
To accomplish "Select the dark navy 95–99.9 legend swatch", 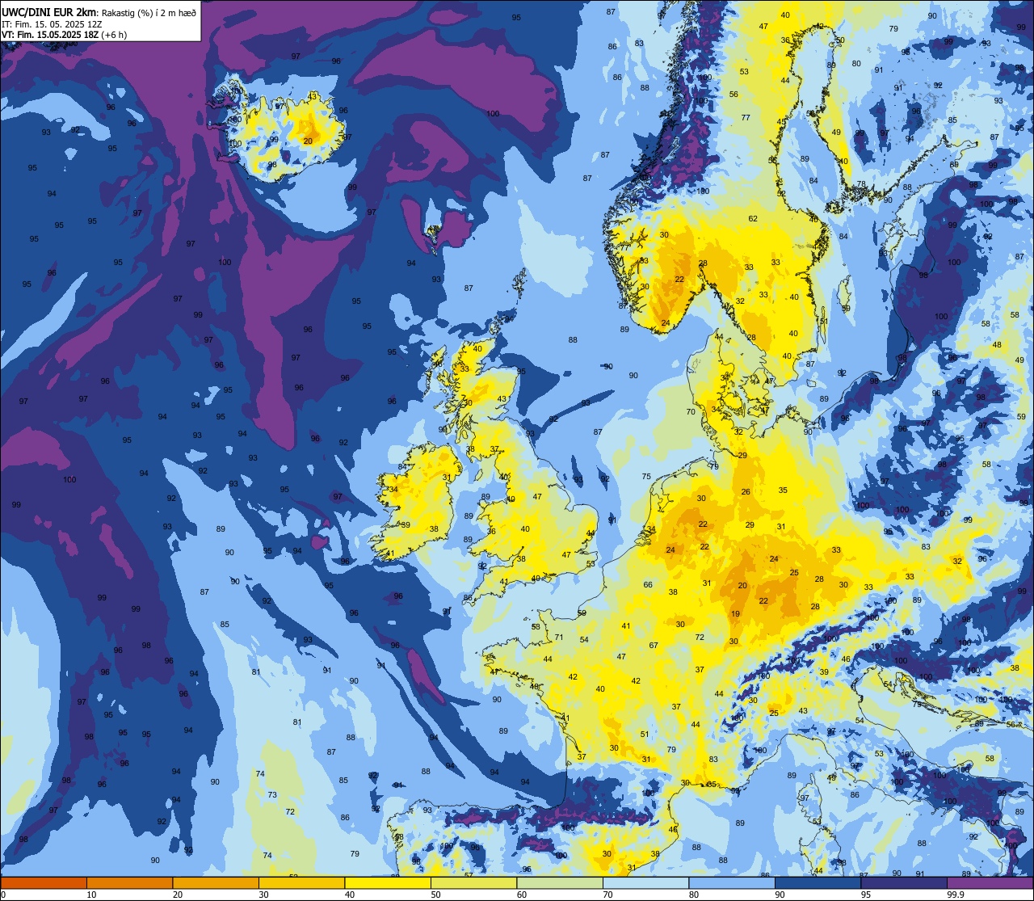I will click(904, 882).
